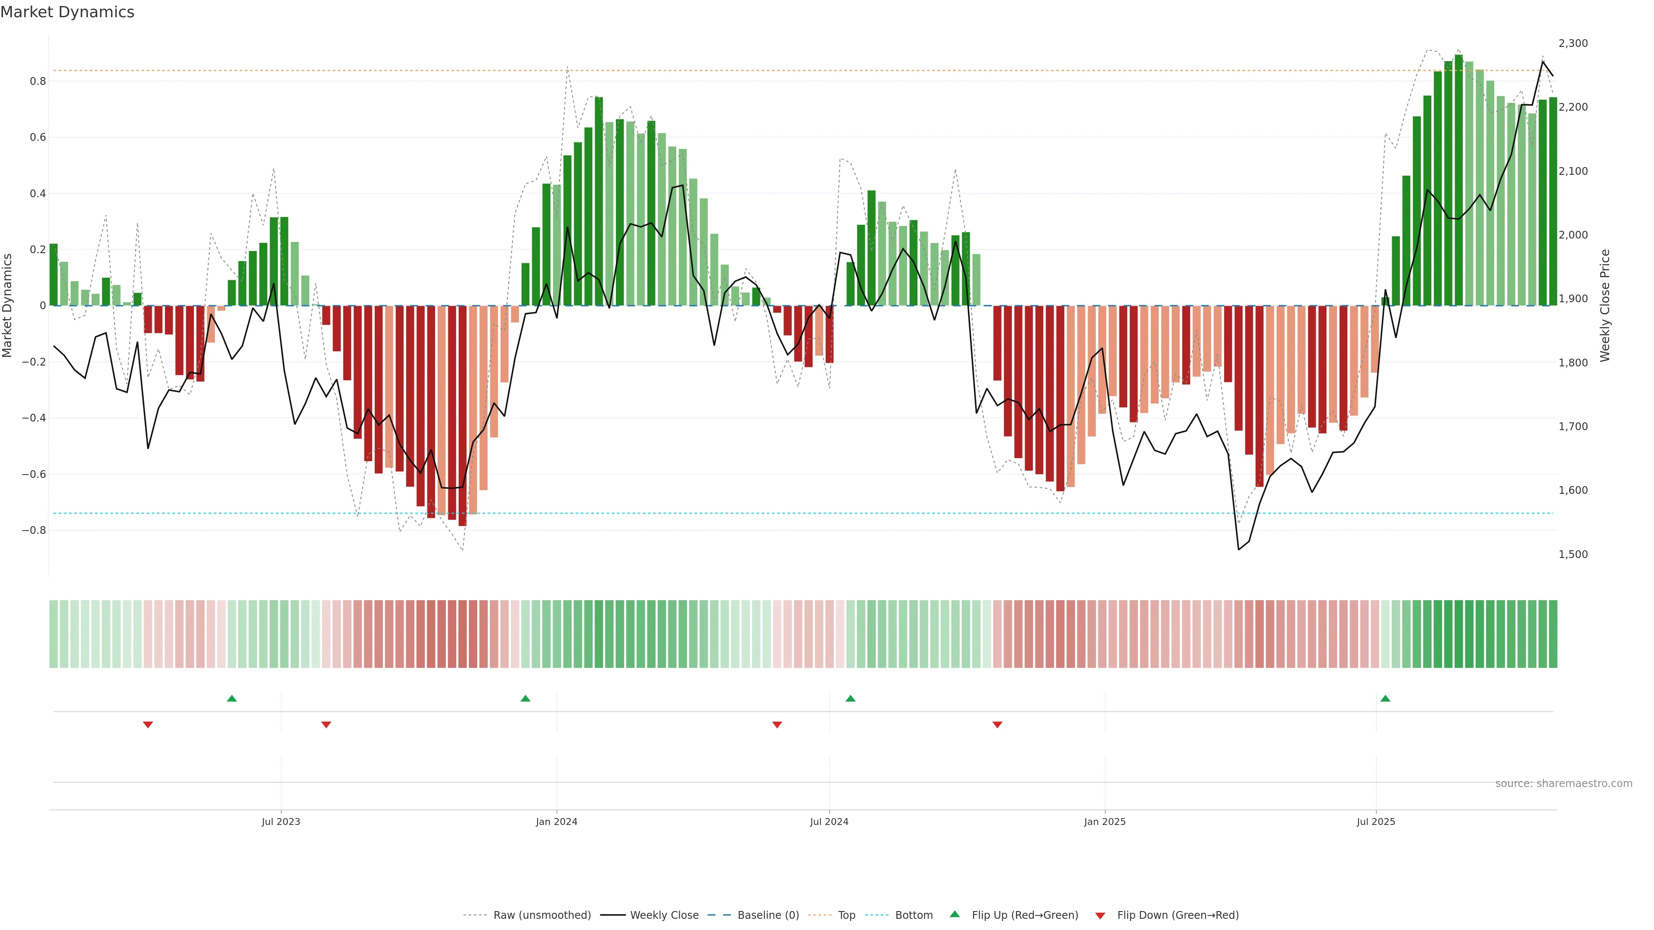Toggle the Baseline (0) legend entry
The width and height of the screenshot is (1654, 930).
768,915
